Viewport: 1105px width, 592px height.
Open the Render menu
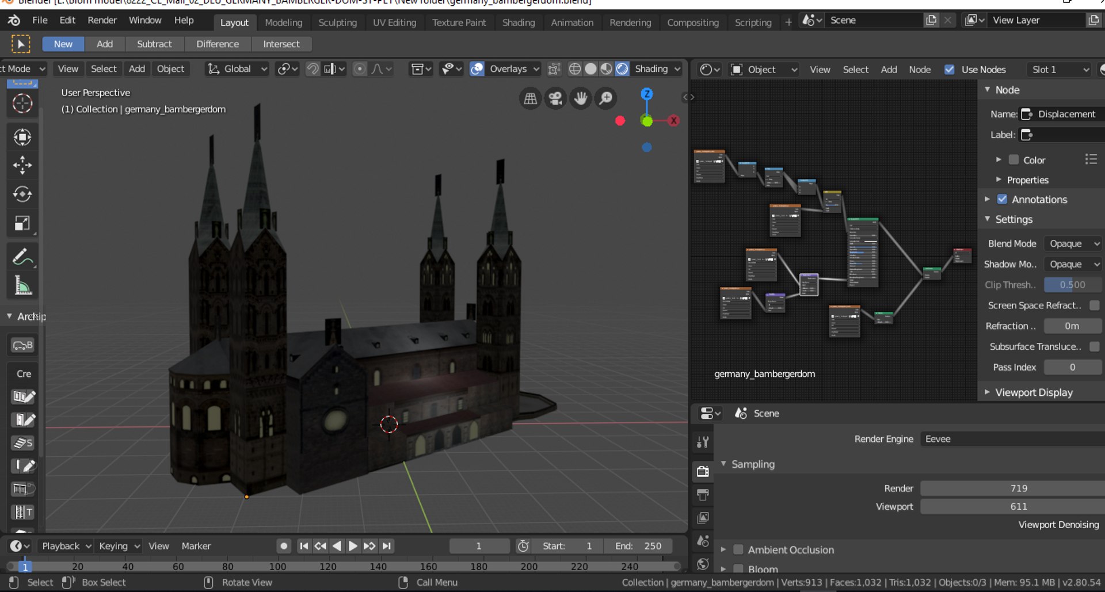pos(102,20)
